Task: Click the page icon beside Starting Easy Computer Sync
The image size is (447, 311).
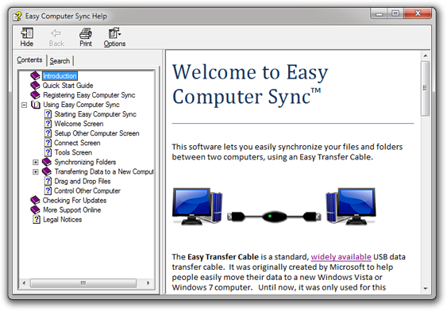Action: 48,114
